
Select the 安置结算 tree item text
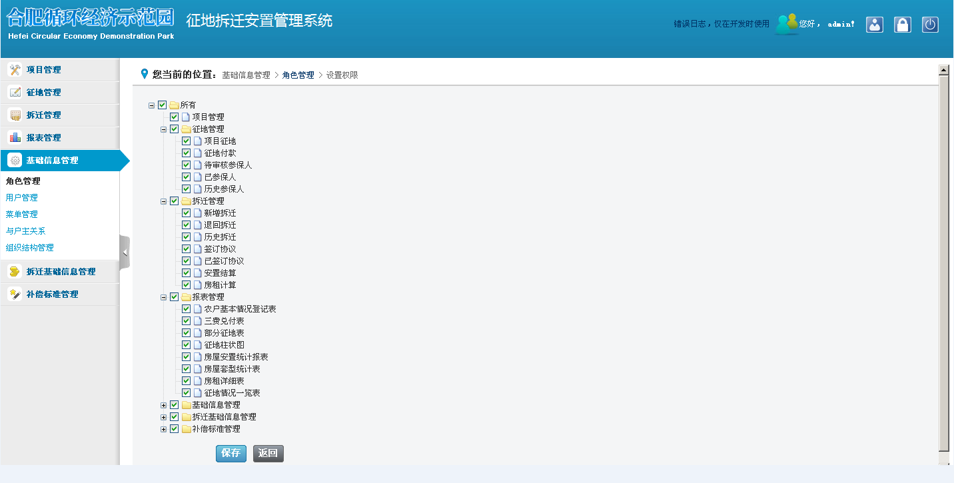(220, 273)
